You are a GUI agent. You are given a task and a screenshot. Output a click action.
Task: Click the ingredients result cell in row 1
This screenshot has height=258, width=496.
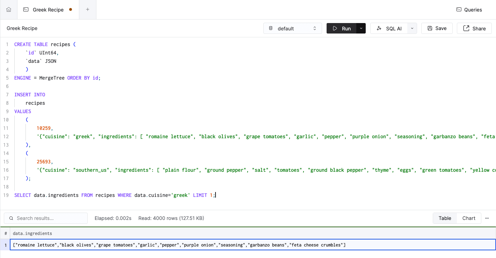click(179, 245)
